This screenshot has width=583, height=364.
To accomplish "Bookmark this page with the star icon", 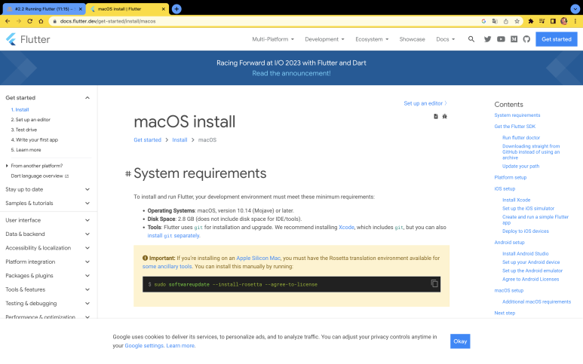I will tap(517, 21).
